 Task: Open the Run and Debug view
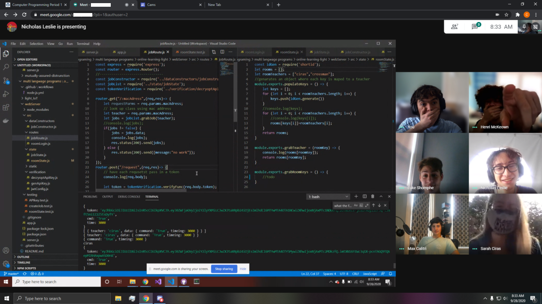pyautogui.click(x=6, y=94)
